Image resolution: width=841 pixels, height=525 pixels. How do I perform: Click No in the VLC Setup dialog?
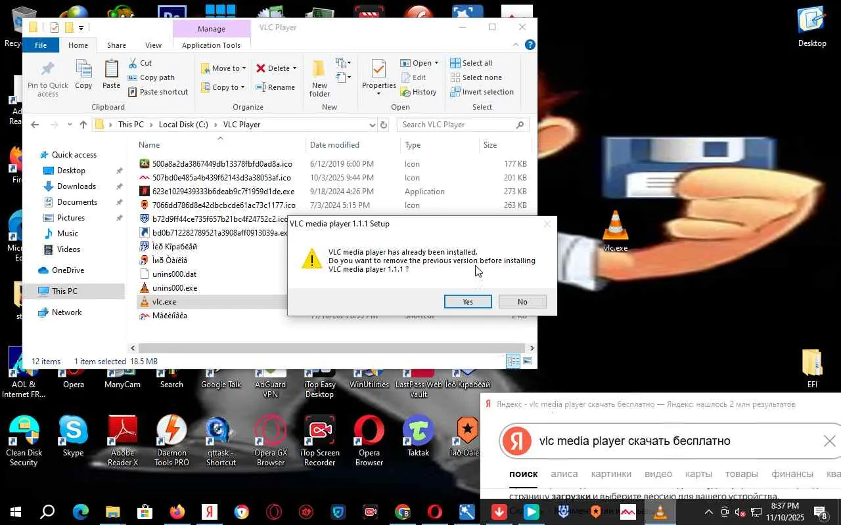522,302
